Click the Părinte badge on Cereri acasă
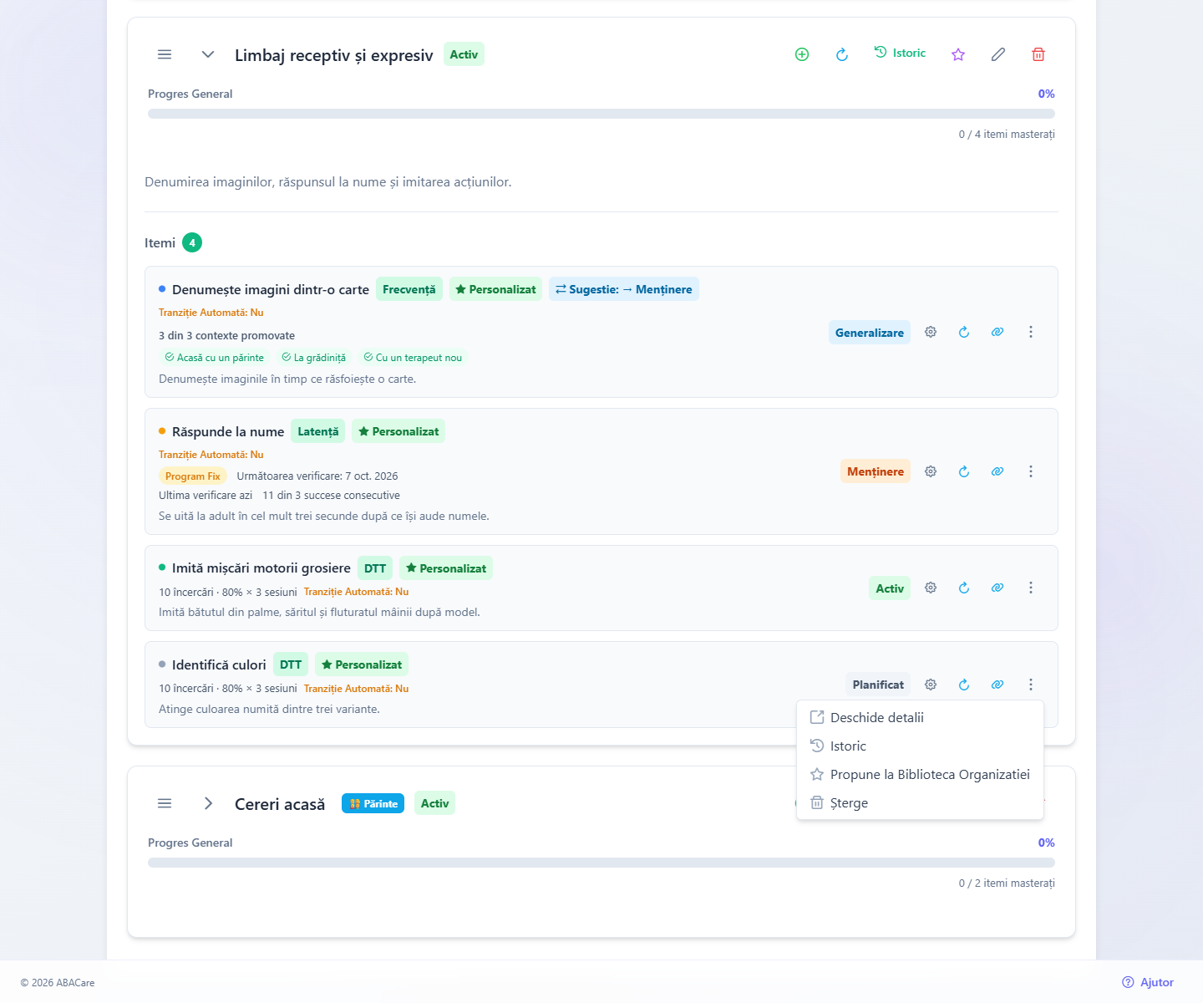 [373, 803]
